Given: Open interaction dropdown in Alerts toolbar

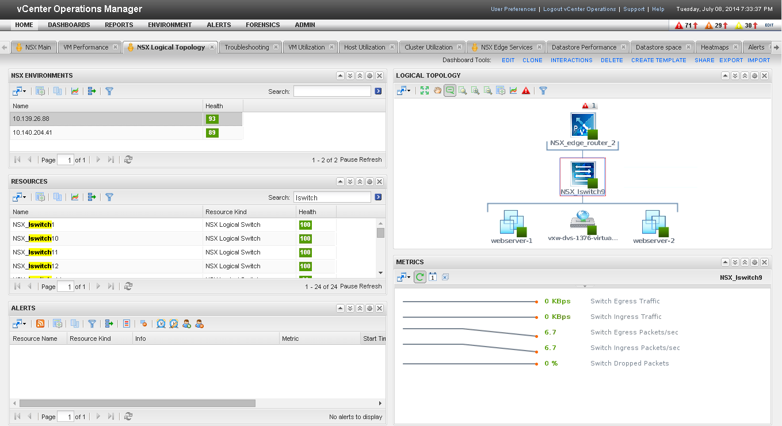Looking at the screenshot, I should click(19, 324).
